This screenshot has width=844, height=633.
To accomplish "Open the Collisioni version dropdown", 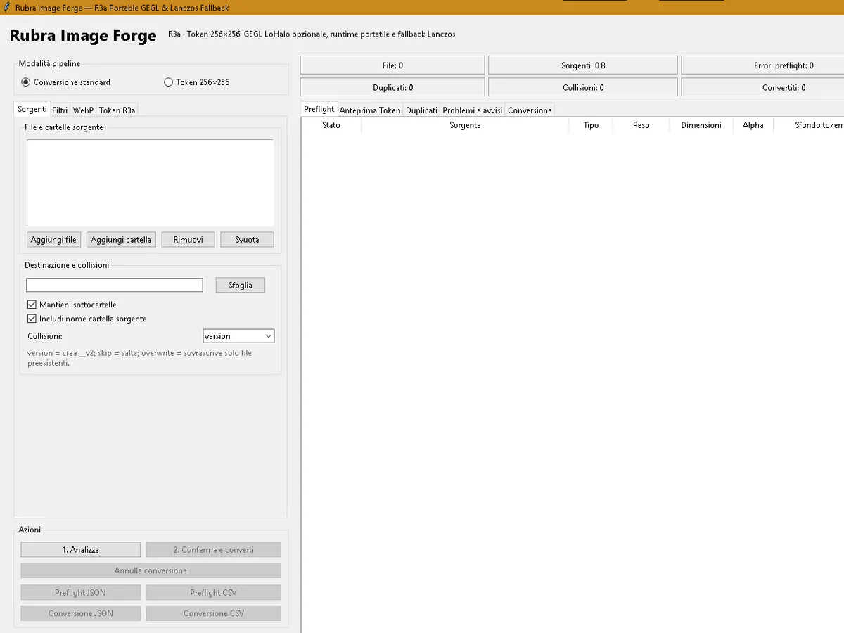I will point(238,336).
